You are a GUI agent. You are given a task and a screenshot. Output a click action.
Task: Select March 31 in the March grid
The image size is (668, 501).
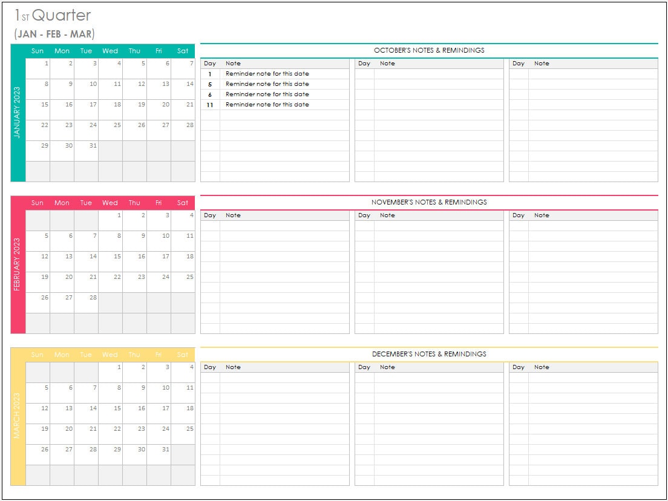[164, 450]
